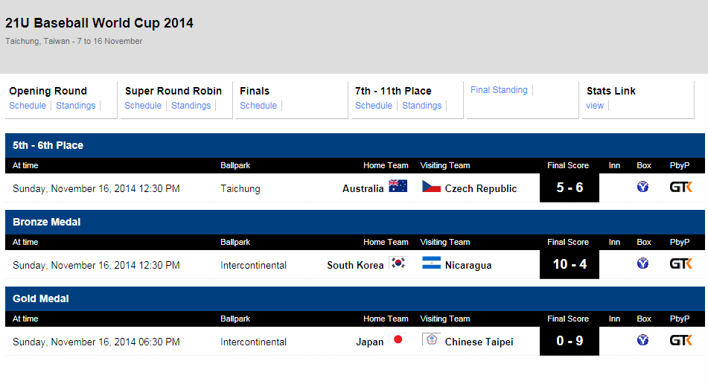Click the Australia flag icon
The image size is (708, 390).
(x=398, y=186)
